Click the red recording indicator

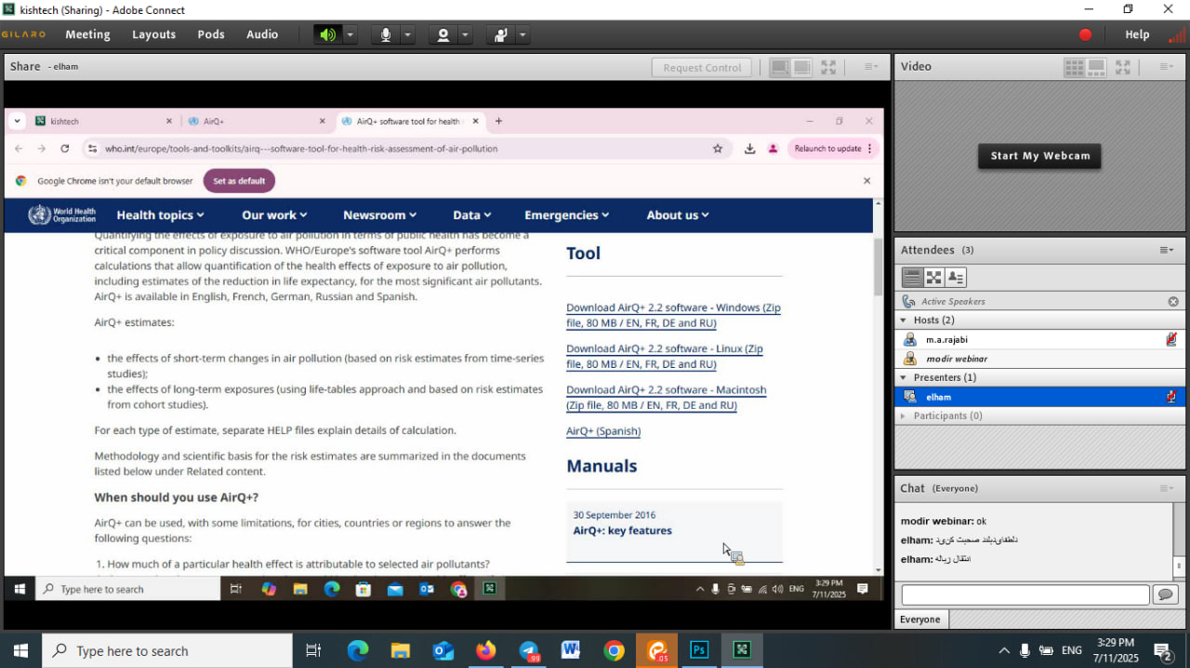click(1085, 34)
